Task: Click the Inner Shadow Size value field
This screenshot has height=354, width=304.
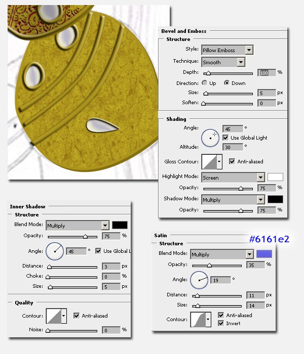Action: coord(111,287)
